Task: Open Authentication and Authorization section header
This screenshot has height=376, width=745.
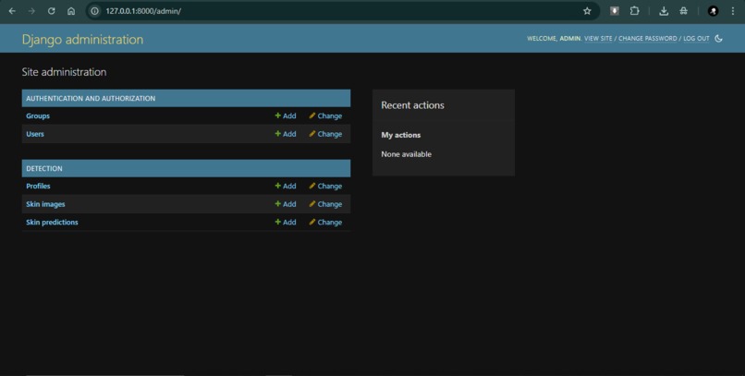Action: pos(91,98)
